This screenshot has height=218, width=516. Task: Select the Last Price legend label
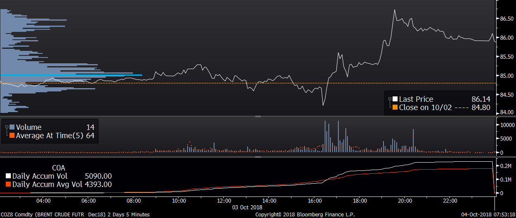(x=416, y=99)
